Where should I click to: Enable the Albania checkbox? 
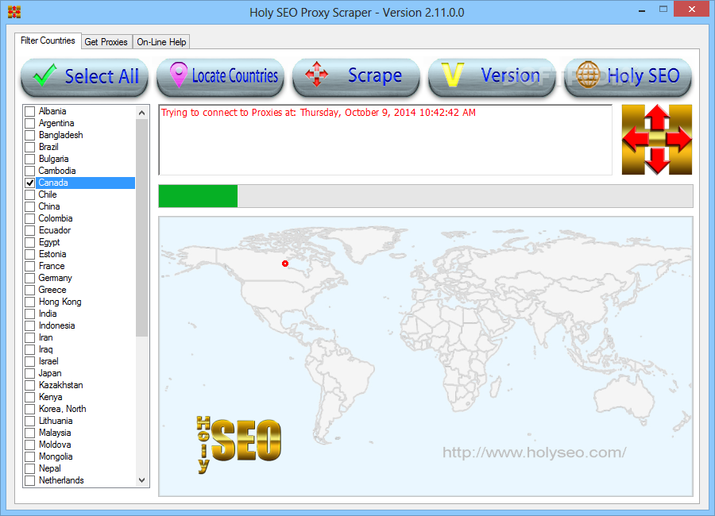(29, 111)
